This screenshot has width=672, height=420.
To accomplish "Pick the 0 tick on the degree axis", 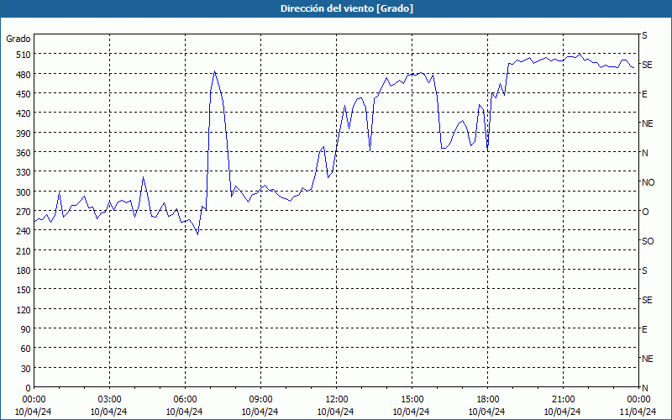I will click(x=29, y=388).
